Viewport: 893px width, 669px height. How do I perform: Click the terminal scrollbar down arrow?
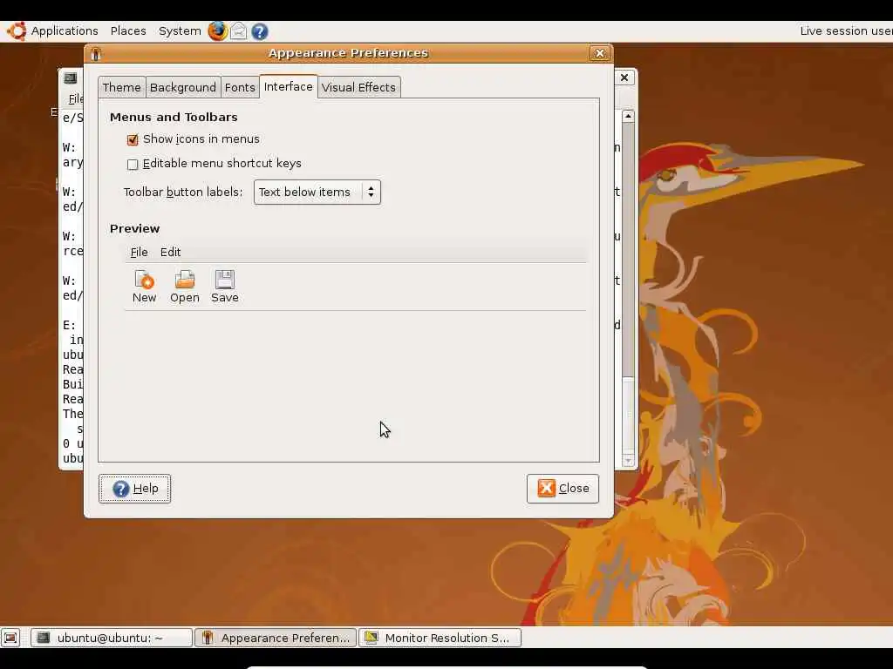(x=628, y=460)
